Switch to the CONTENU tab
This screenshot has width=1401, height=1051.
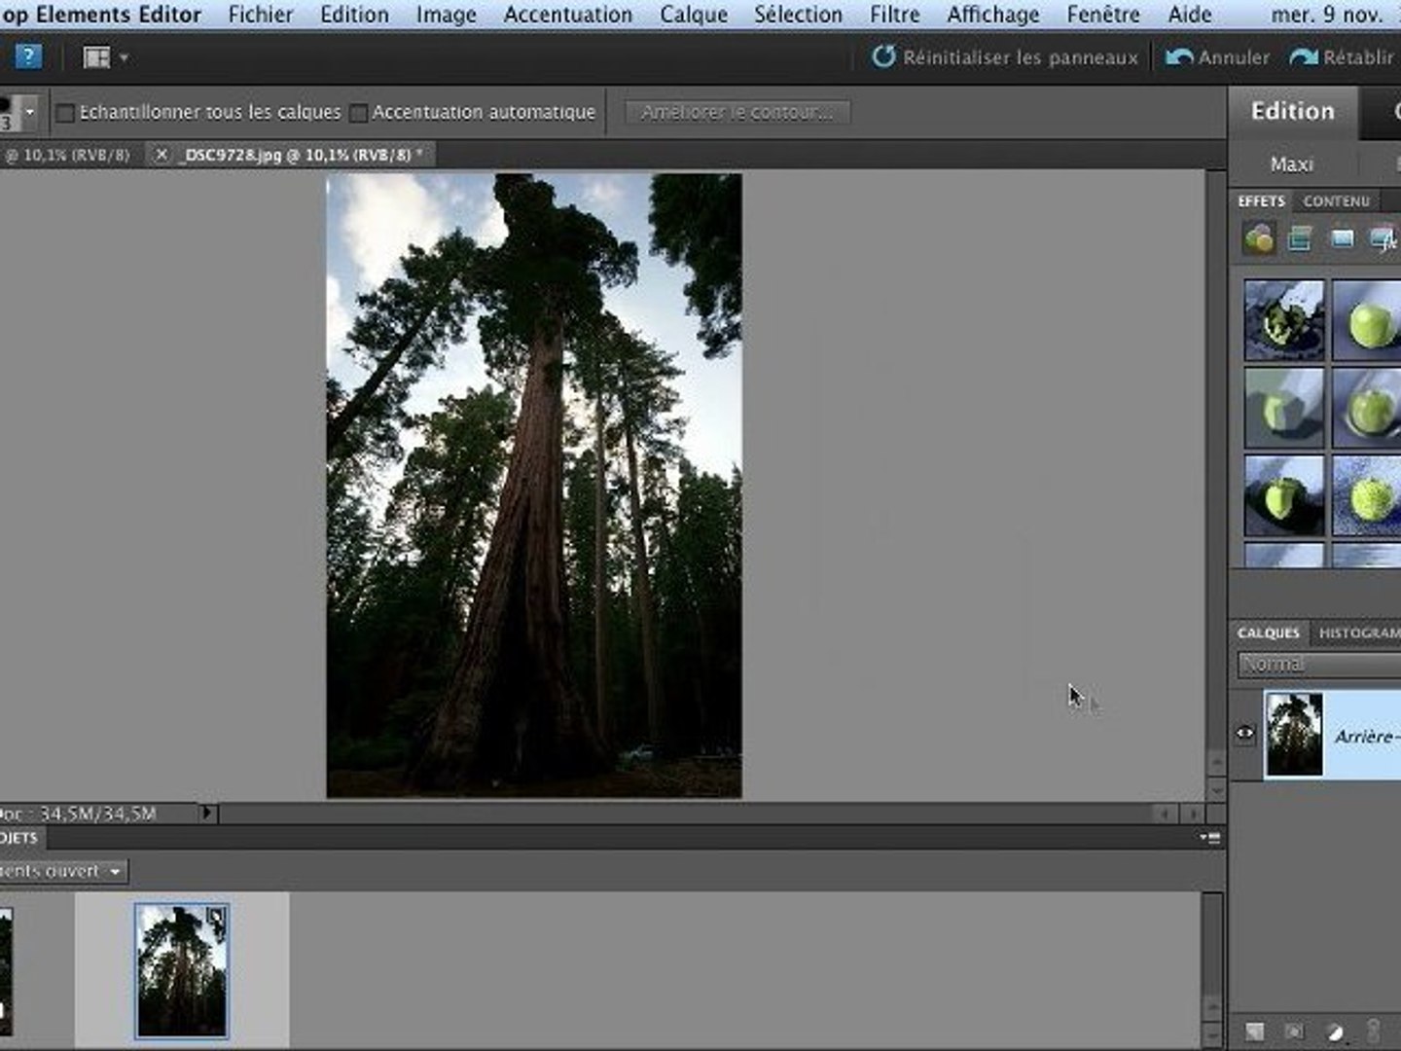click(x=1336, y=200)
